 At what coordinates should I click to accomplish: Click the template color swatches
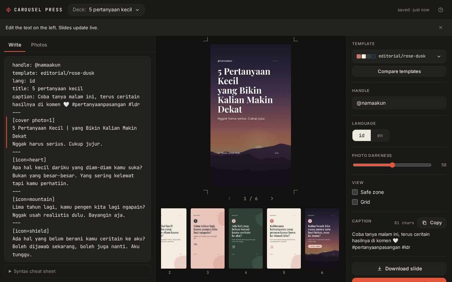click(x=366, y=56)
